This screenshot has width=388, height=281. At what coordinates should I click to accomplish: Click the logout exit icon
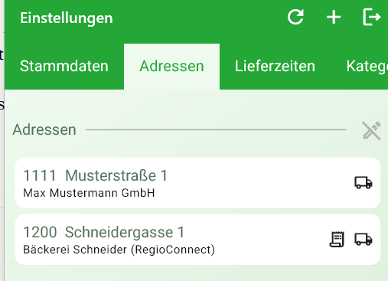click(372, 17)
